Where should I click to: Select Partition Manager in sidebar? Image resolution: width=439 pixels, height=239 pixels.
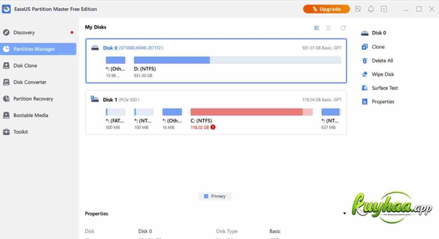(x=38, y=49)
